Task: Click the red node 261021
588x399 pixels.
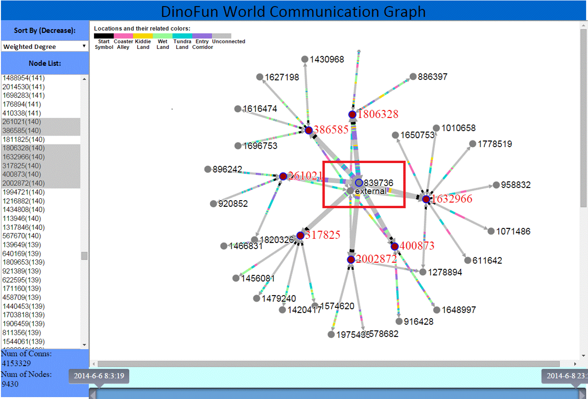Action: tap(283, 176)
